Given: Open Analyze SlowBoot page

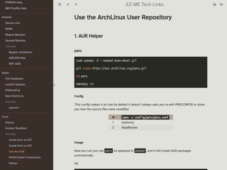Looking at the screenshot, I should click(x=16, y=128).
